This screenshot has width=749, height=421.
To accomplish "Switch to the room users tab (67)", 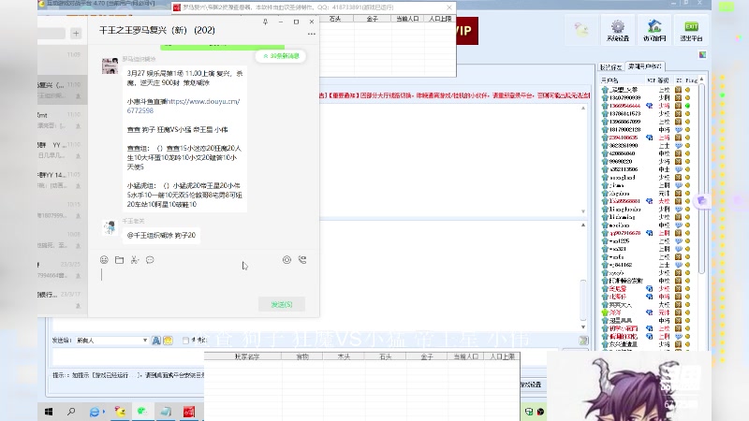I will tap(644, 66).
